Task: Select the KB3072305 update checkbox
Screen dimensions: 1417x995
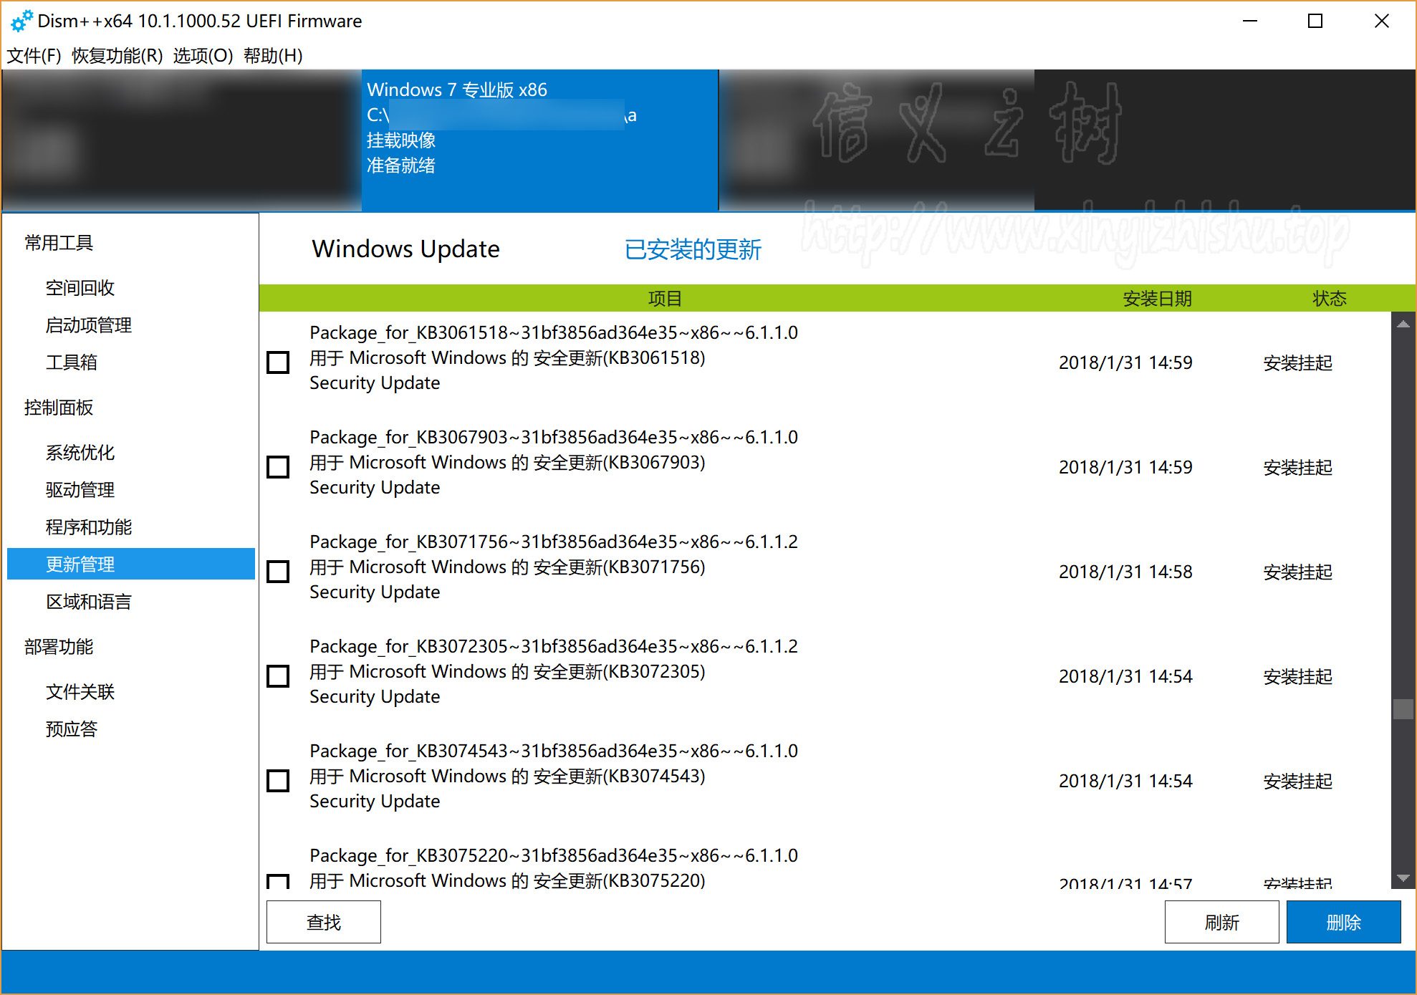Action: [278, 676]
